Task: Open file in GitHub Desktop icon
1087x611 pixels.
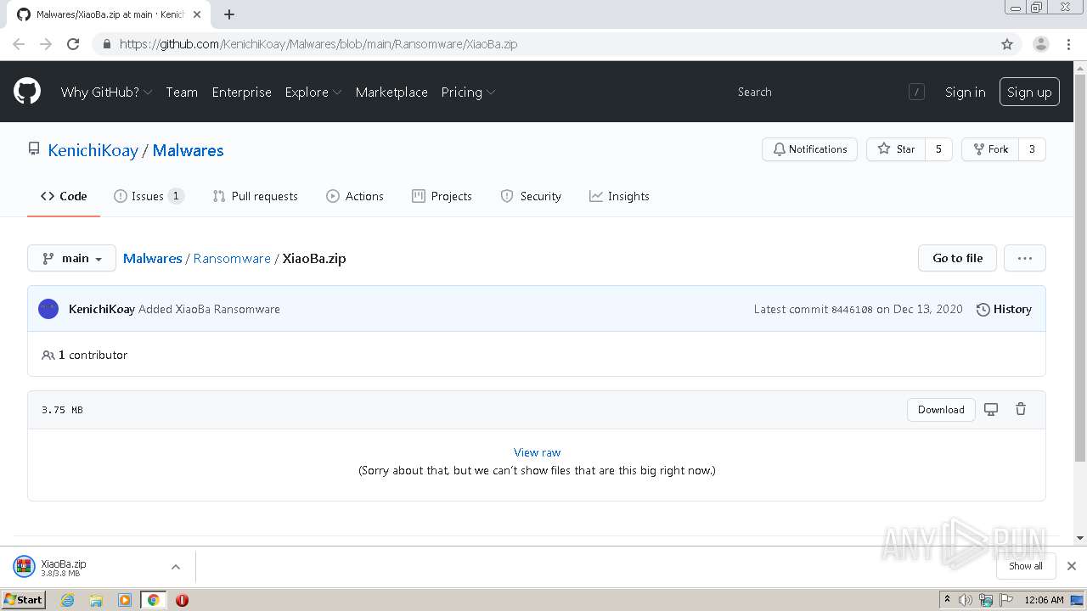Action: coord(991,409)
